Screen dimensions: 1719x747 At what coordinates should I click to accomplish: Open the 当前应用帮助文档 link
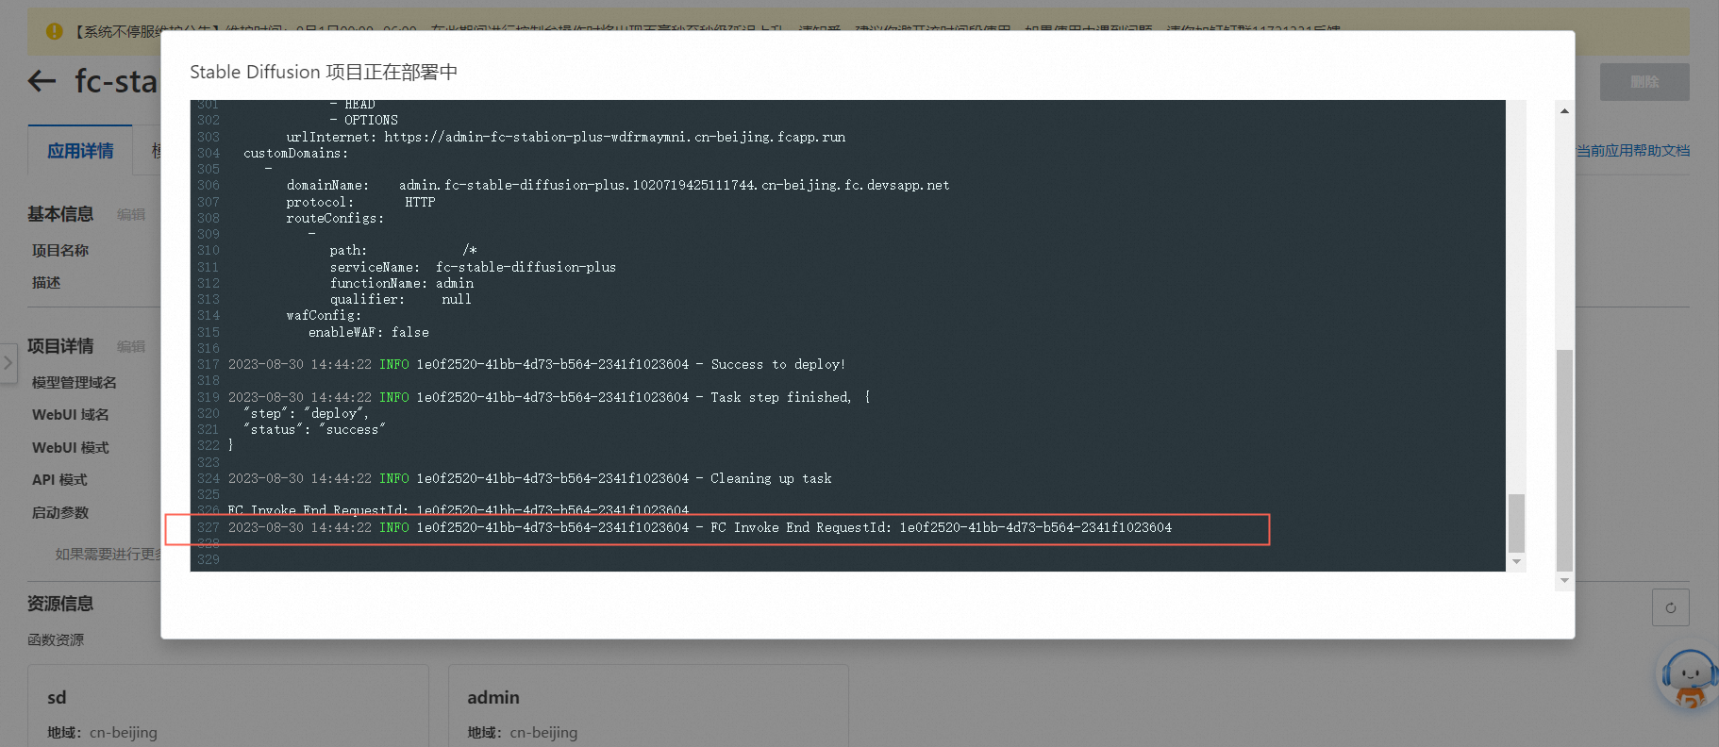click(x=1633, y=150)
